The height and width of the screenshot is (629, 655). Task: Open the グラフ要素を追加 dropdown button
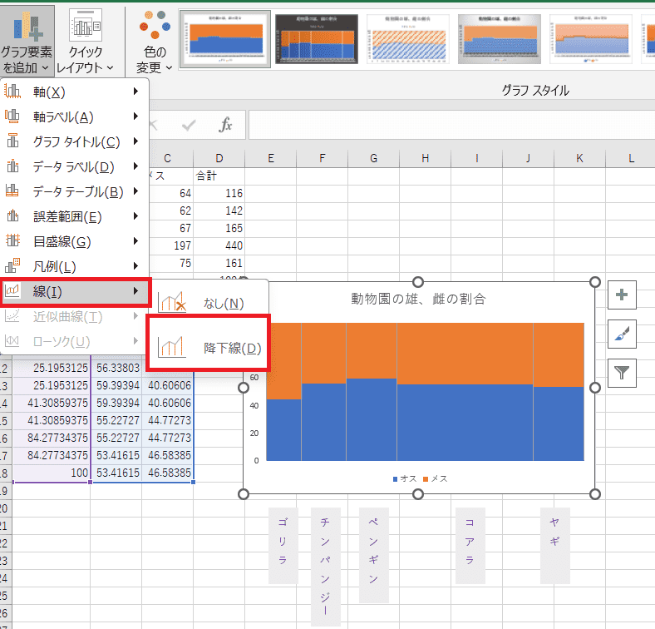(x=27, y=41)
